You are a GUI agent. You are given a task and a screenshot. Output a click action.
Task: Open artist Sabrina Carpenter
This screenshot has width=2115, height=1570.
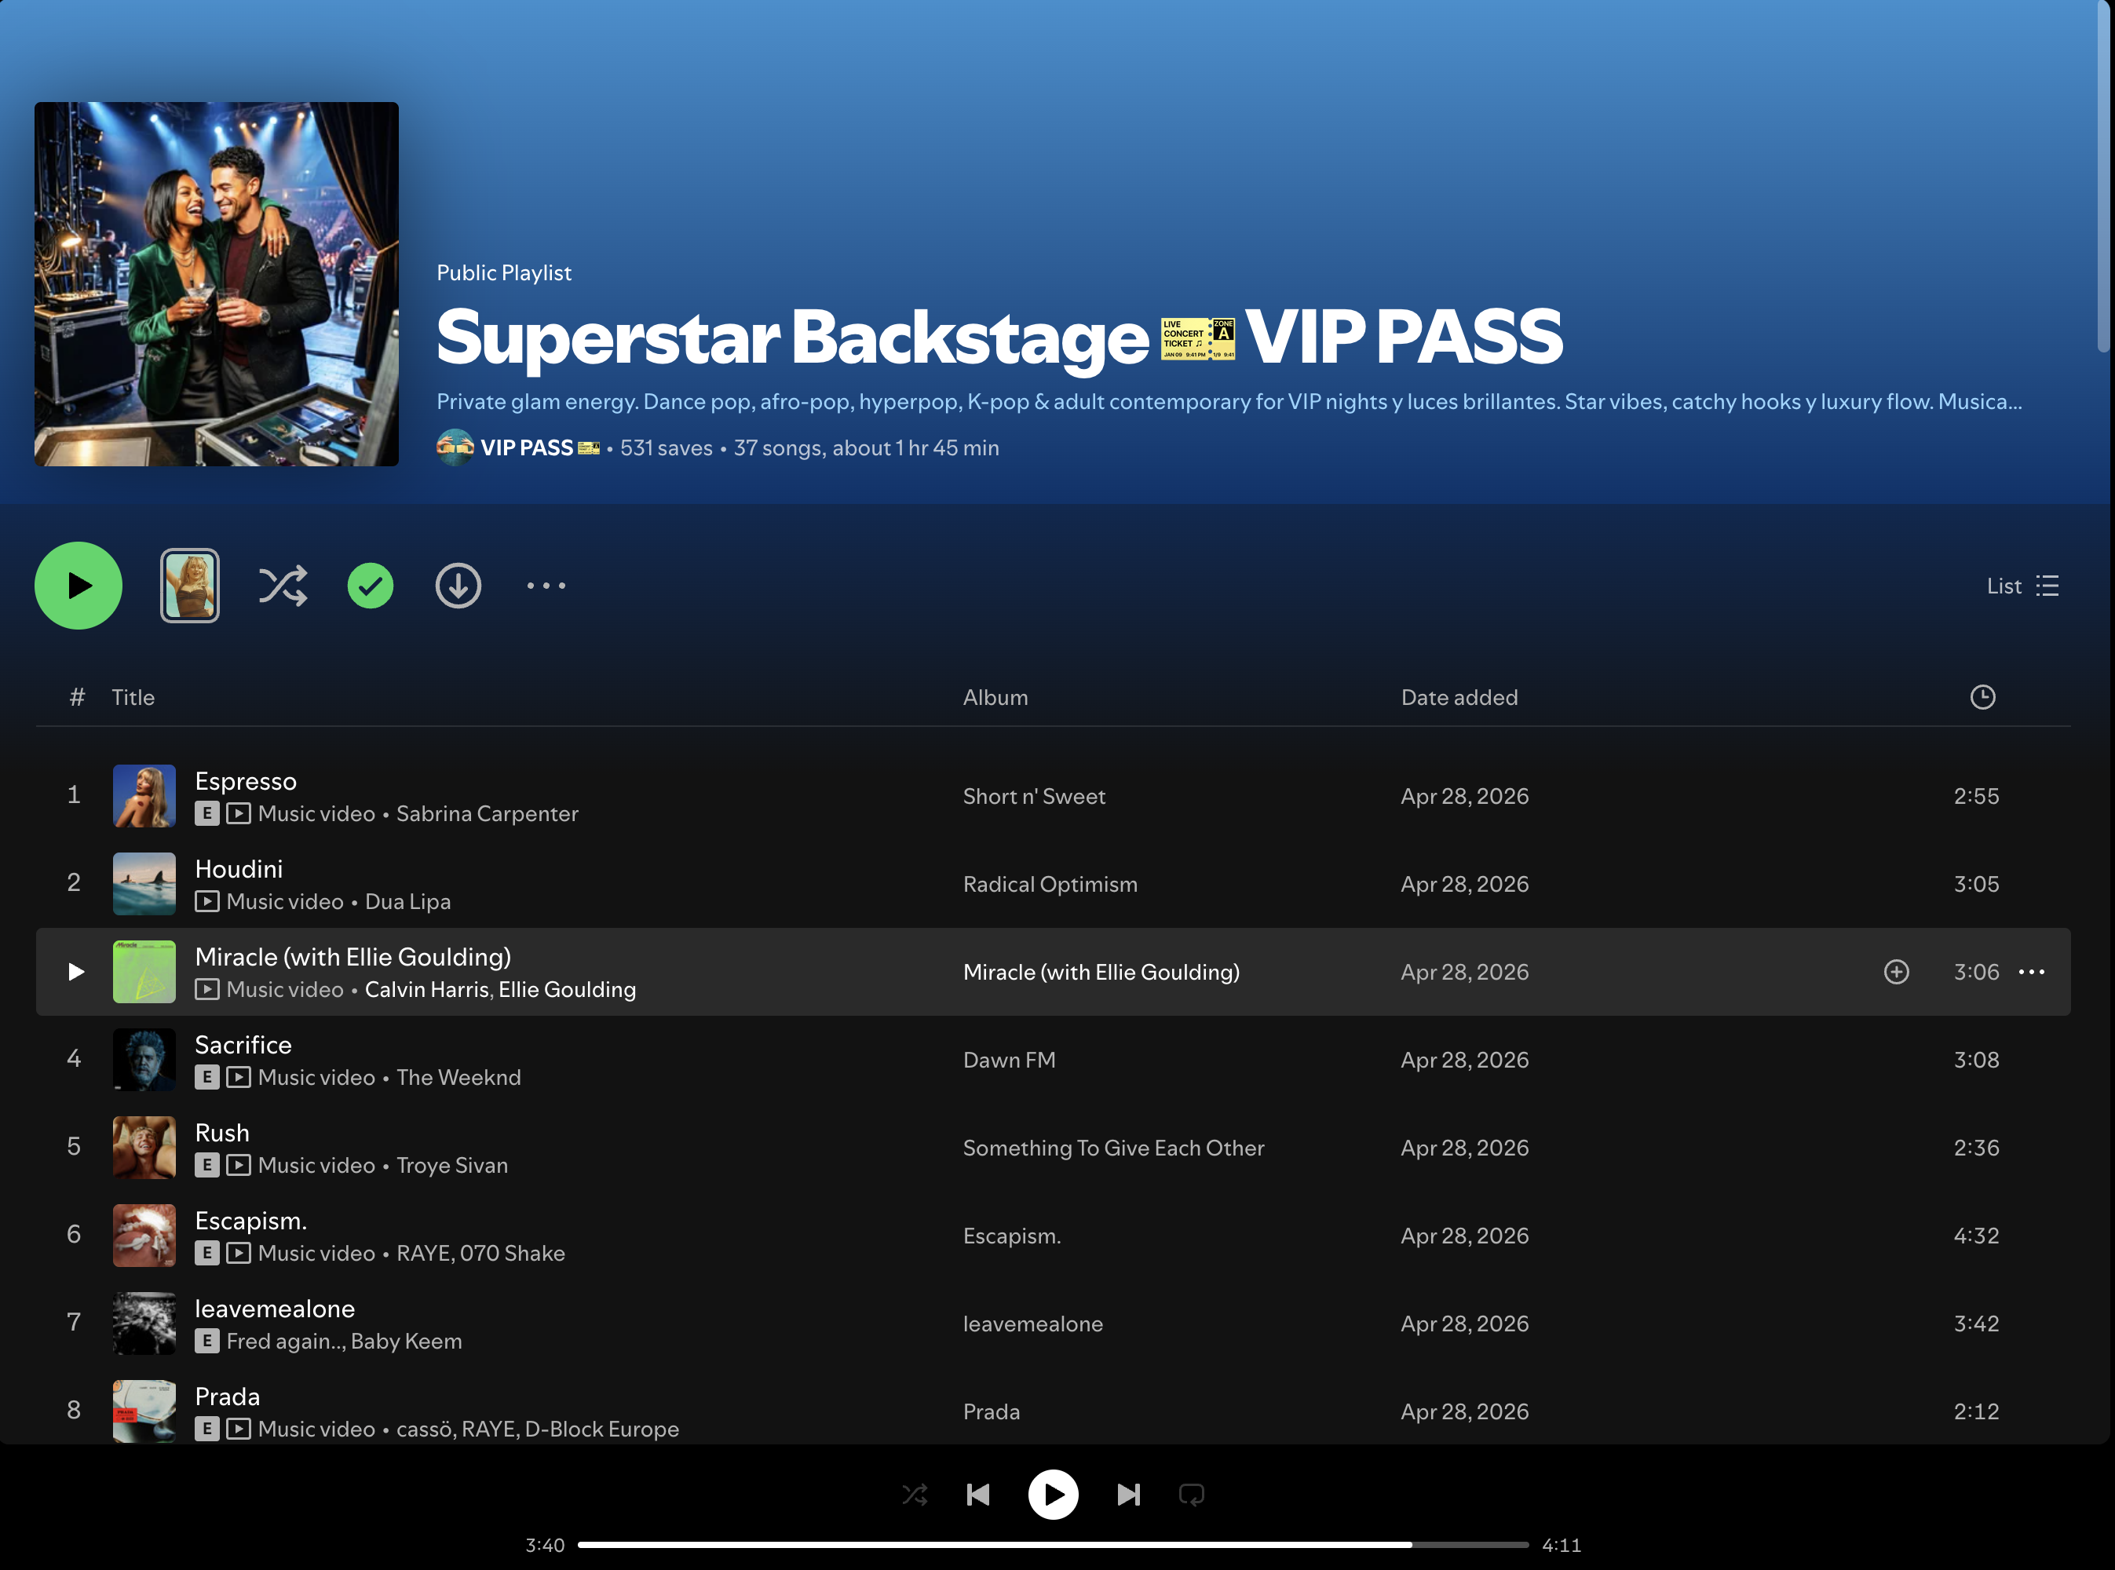(x=487, y=813)
